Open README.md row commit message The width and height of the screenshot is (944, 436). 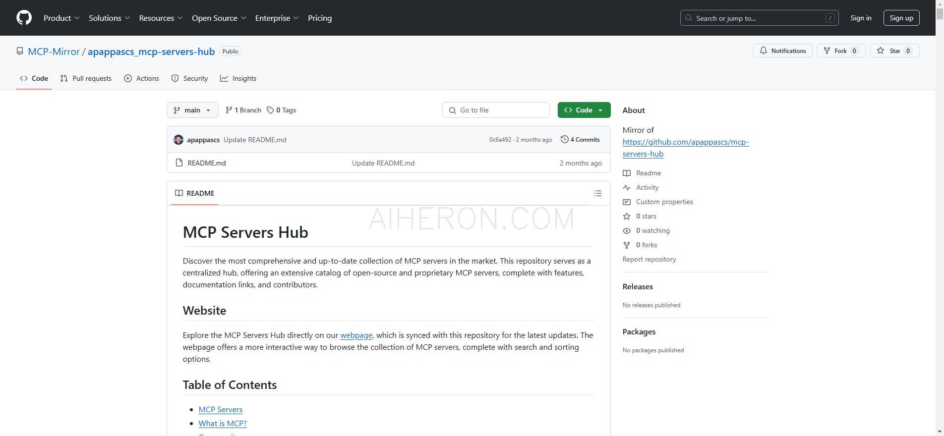383,163
